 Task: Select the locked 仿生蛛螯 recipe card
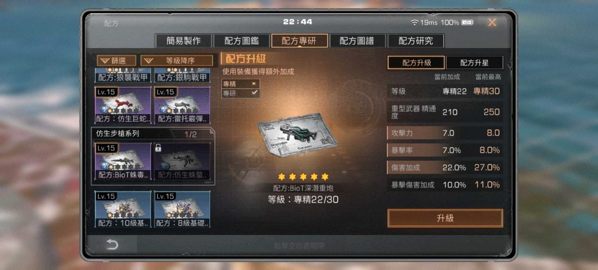pyautogui.click(x=182, y=161)
